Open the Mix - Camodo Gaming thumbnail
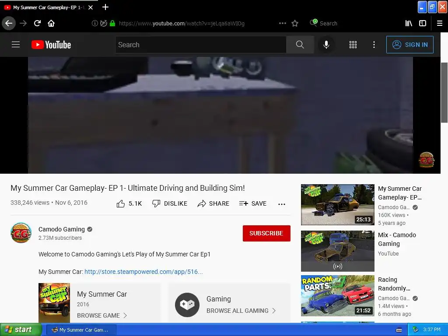 click(x=338, y=251)
